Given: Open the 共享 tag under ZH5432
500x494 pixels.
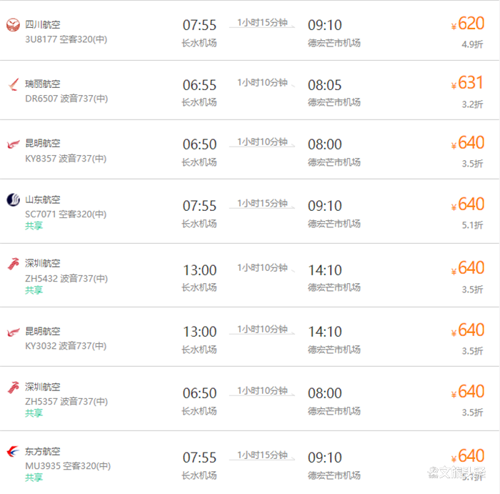Looking at the screenshot, I should coord(34,290).
